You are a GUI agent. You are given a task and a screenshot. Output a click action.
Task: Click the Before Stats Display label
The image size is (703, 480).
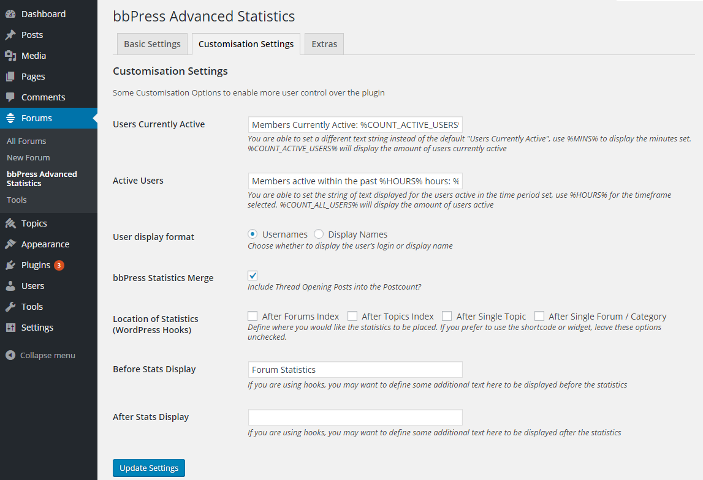[x=154, y=369]
